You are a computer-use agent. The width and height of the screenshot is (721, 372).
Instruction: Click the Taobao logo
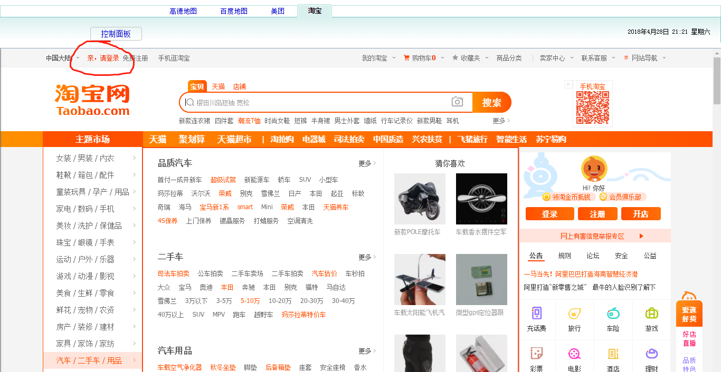click(x=92, y=99)
